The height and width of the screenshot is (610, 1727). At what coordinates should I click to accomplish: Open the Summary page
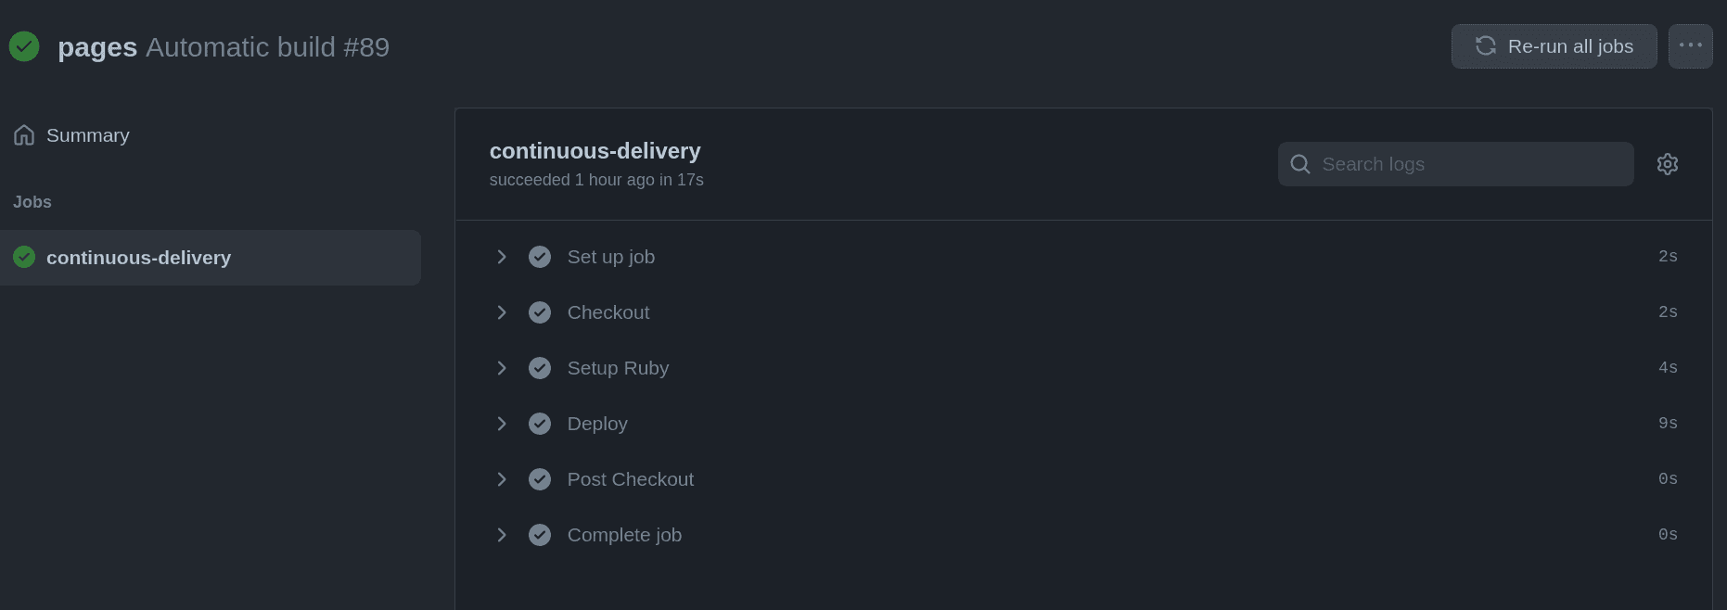(88, 135)
